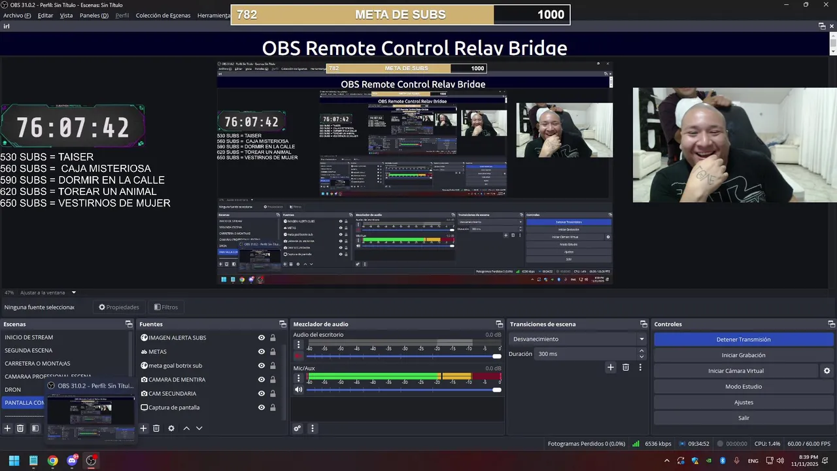This screenshot has height=471, width=837.
Task: Open Propiedades of selected source
Action: [x=119, y=307]
